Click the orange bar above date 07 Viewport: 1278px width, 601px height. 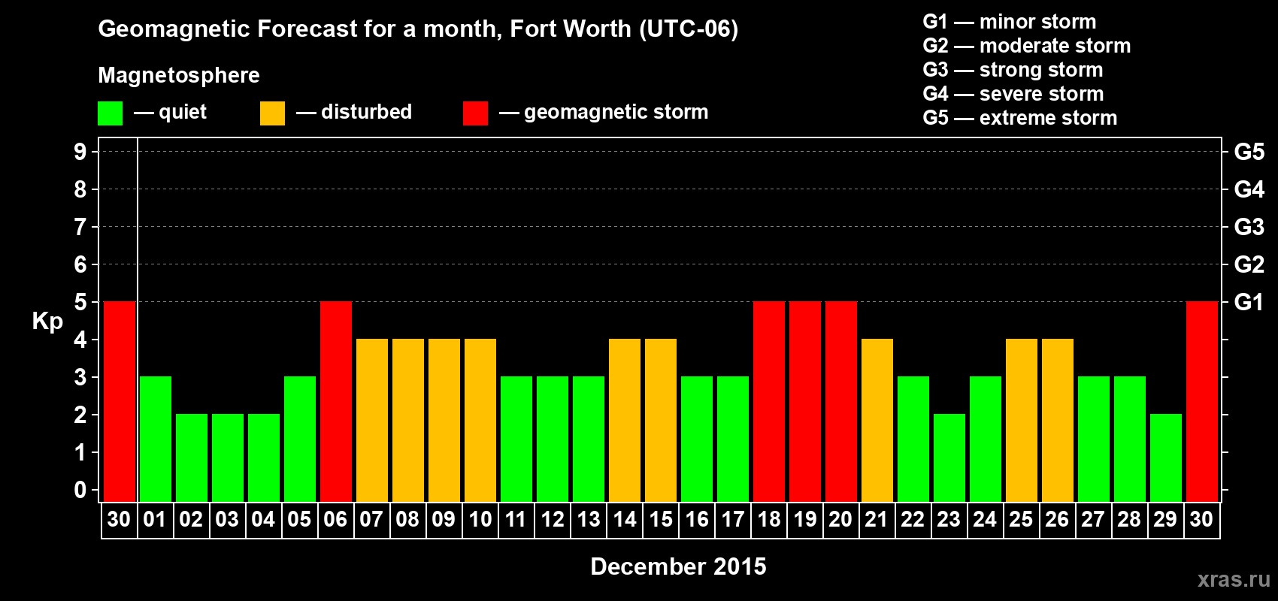point(372,420)
